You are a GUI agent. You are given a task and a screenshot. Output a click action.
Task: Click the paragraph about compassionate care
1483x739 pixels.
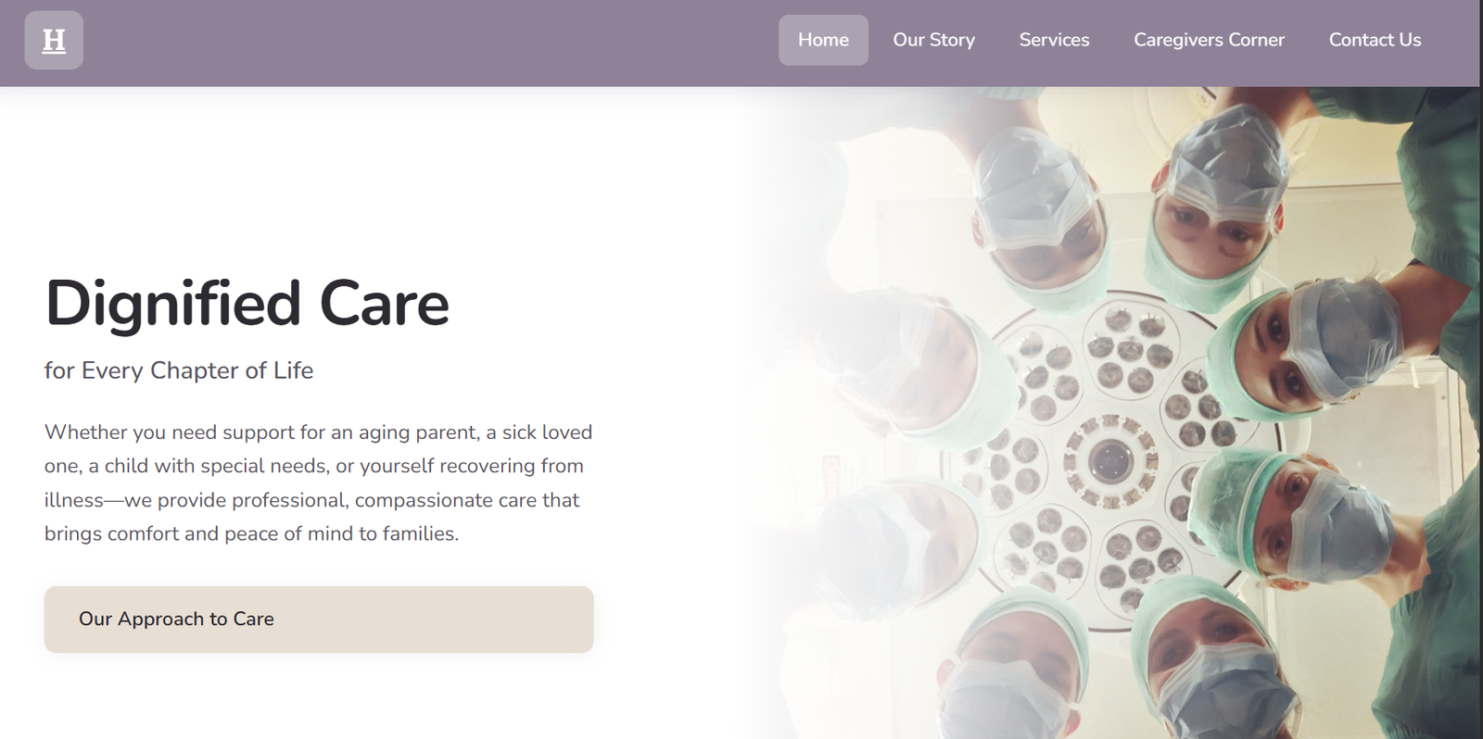click(318, 482)
